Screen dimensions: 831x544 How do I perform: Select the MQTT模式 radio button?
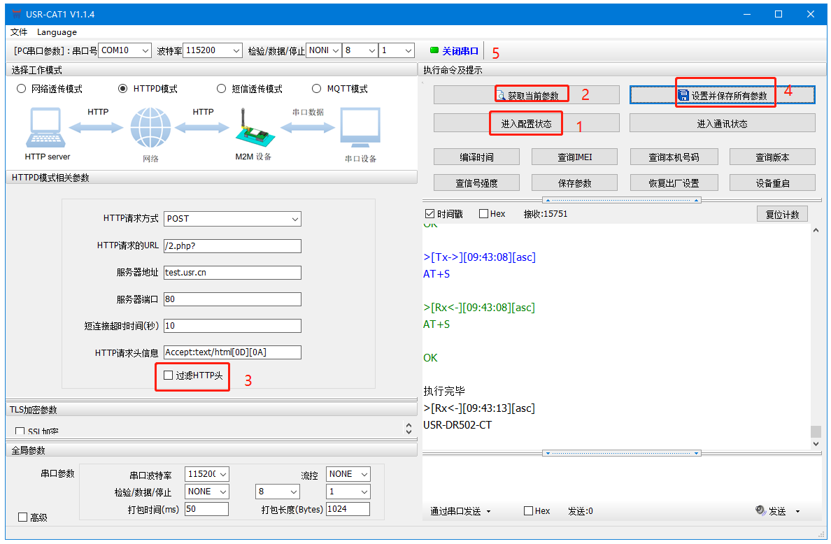(316, 89)
